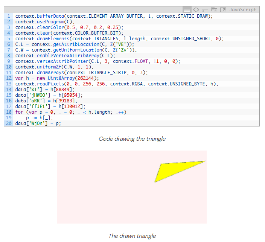Toggle plain code view angle-brackets icon

click(x=196, y=10)
